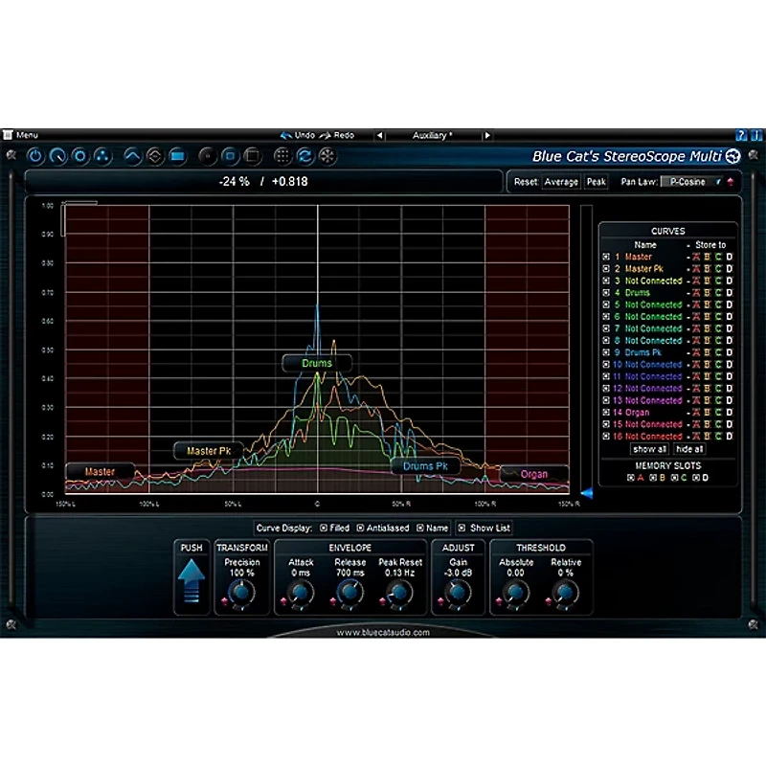Disable the Antialiased checkbox
The image size is (766, 766).
pos(360,528)
